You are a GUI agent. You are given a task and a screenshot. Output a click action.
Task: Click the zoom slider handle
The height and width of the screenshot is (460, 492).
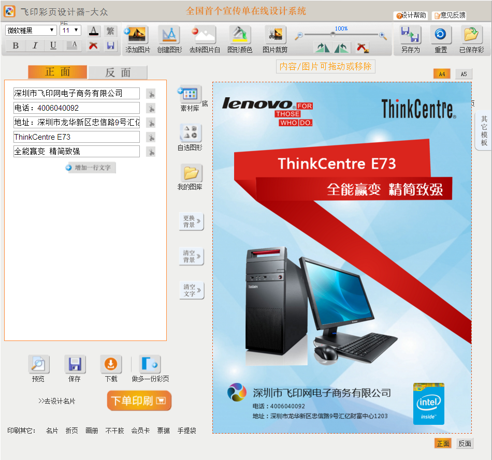tap(333, 35)
